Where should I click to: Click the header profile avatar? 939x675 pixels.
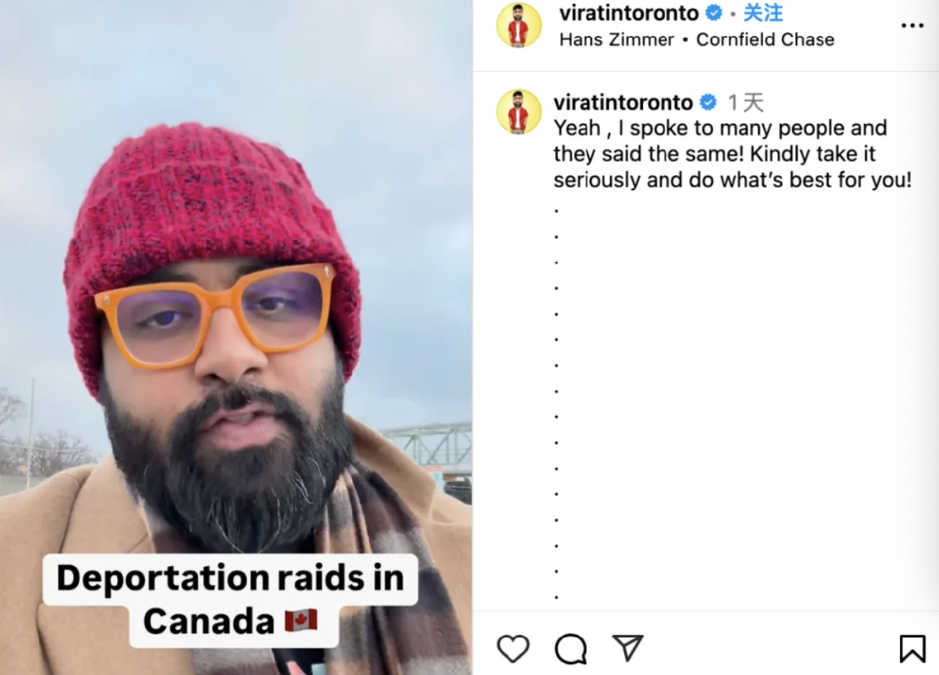(x=519, y=26)
